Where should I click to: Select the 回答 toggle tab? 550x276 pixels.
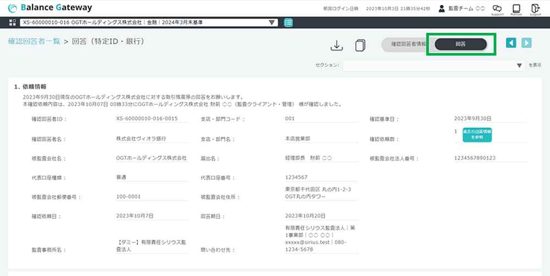pos(461,44)
